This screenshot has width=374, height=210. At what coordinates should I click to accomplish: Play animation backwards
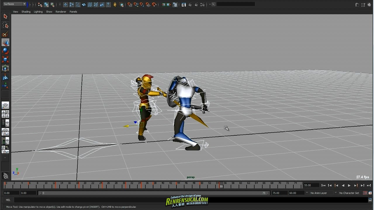(343, 185)
